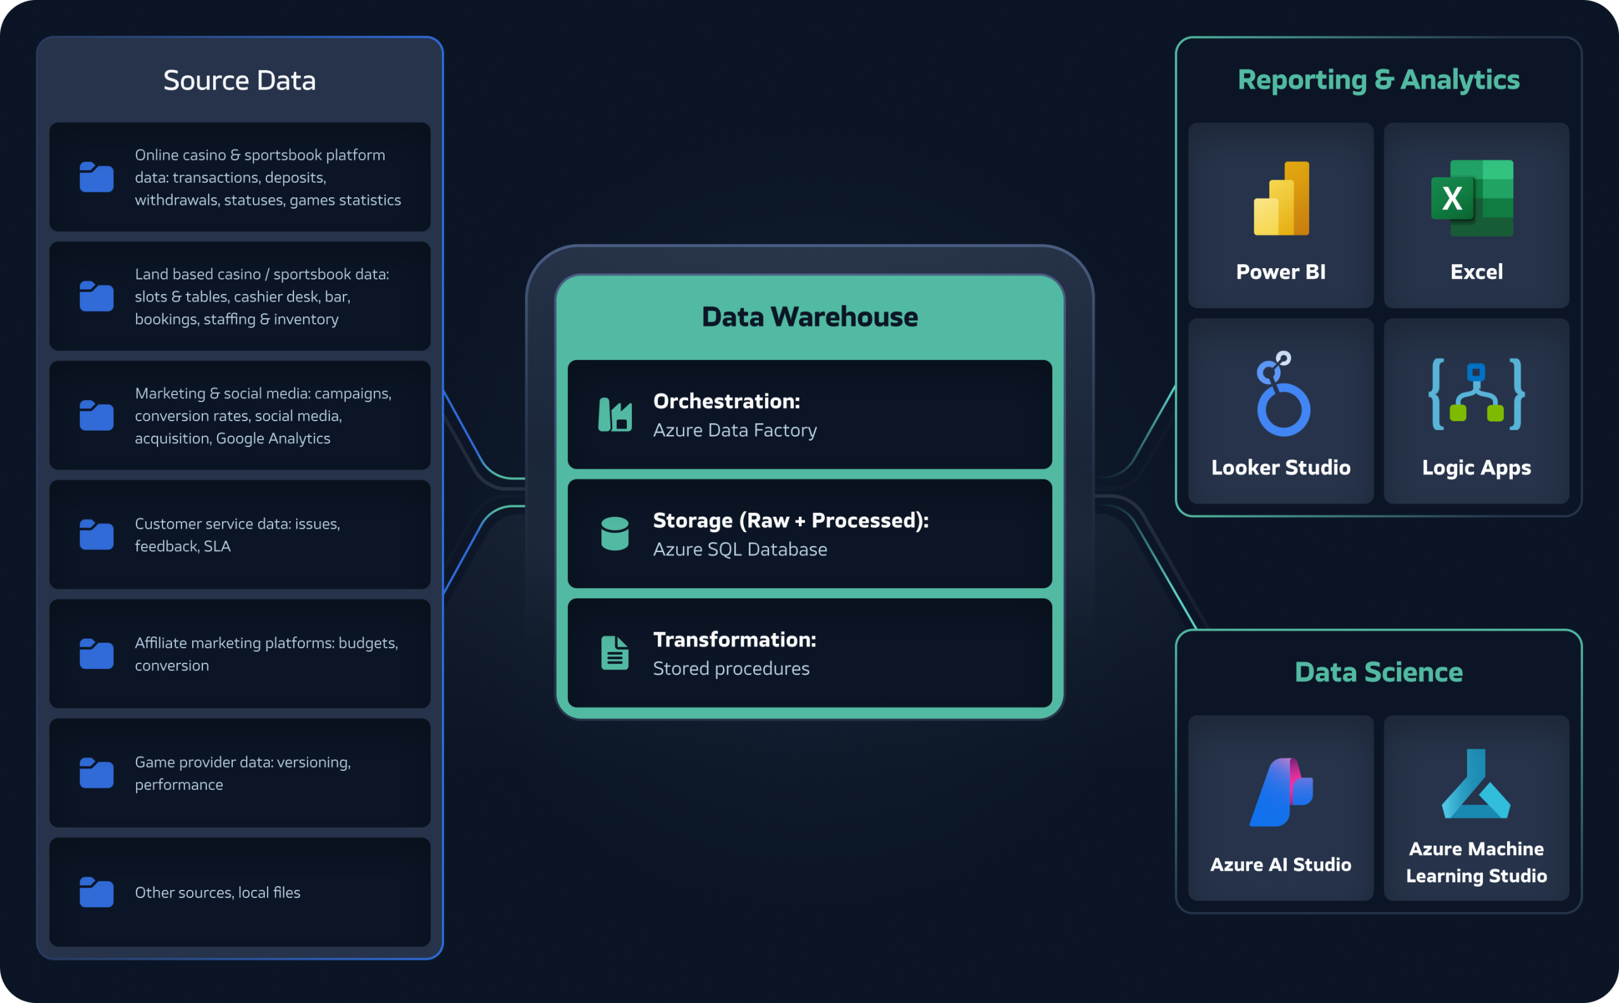Click the Azure Data Factory orchestration icon
The image size is (1619, 1003).
pyautogui.click(x=615, y=415)
